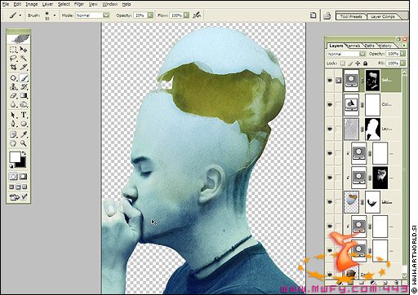Image resolution: width=418 pixels, height=295 pixels.
Task: Select the Gradient tool
Action: [24, 95]
